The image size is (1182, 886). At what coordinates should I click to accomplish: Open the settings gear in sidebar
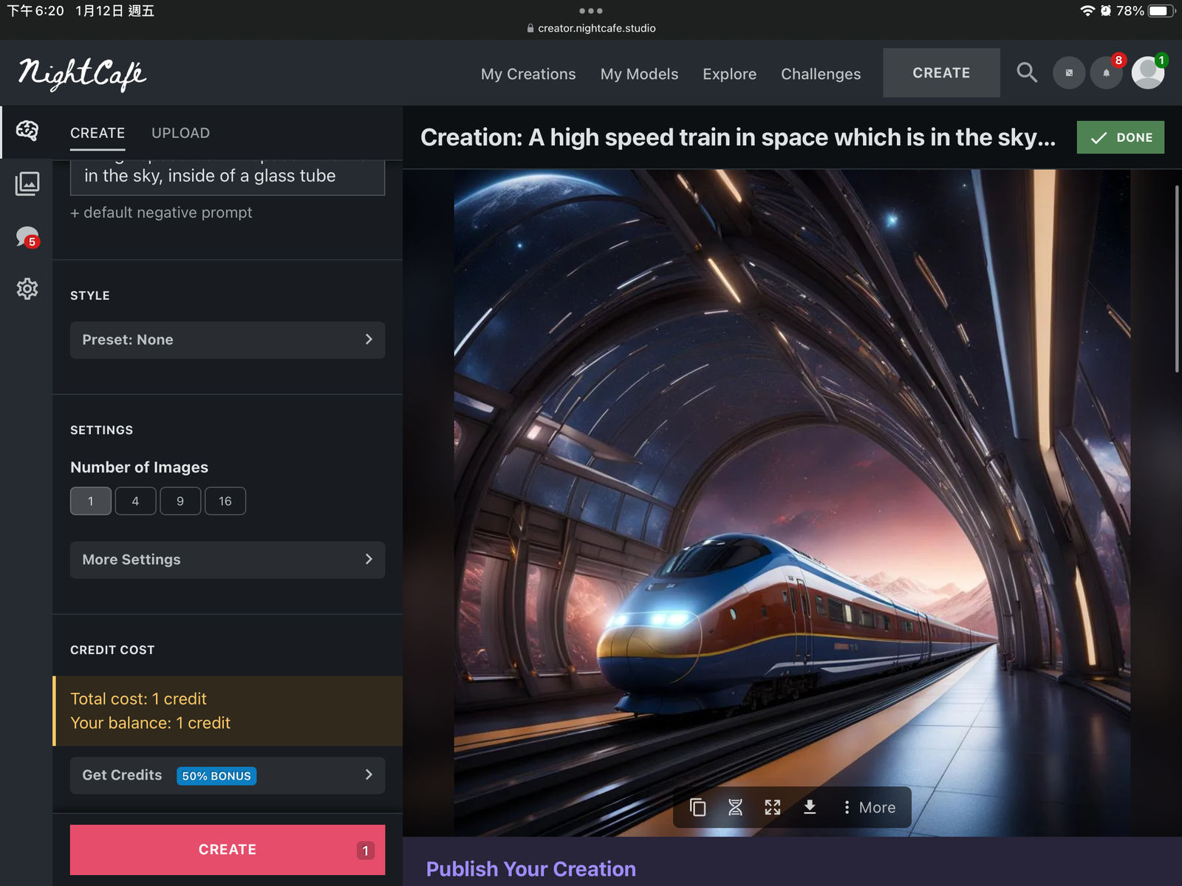[27, 289]
